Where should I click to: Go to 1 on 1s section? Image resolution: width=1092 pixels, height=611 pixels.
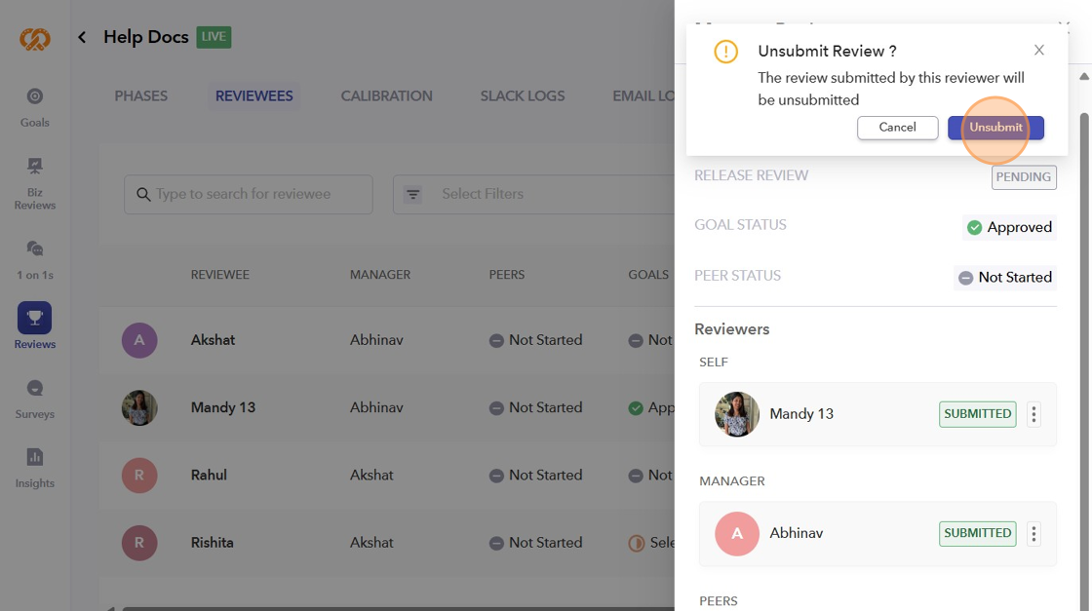point(35,248)
